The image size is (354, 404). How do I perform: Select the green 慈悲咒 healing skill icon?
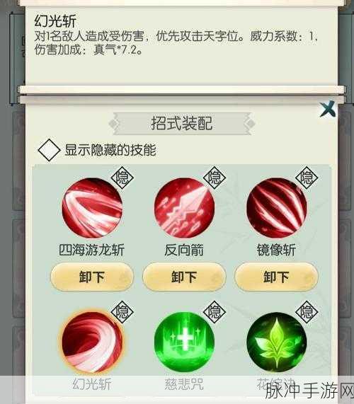(x=184, y=342)
